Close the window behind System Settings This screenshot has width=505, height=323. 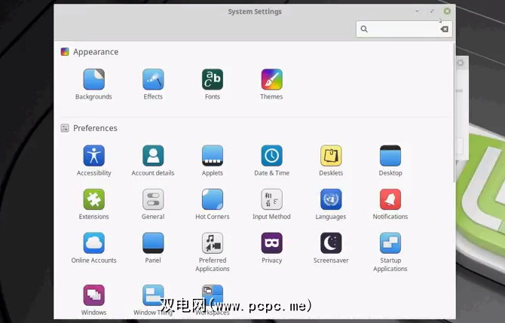[x=461, y=62]
